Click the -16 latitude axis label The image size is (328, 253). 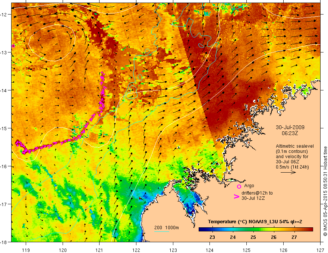pyautogui.click(x=3, y=166)
